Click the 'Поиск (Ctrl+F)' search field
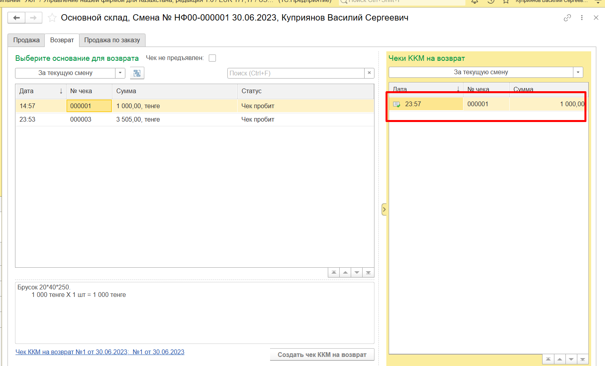The height and width of the screenshot is (366, 605). click(296, 73)
